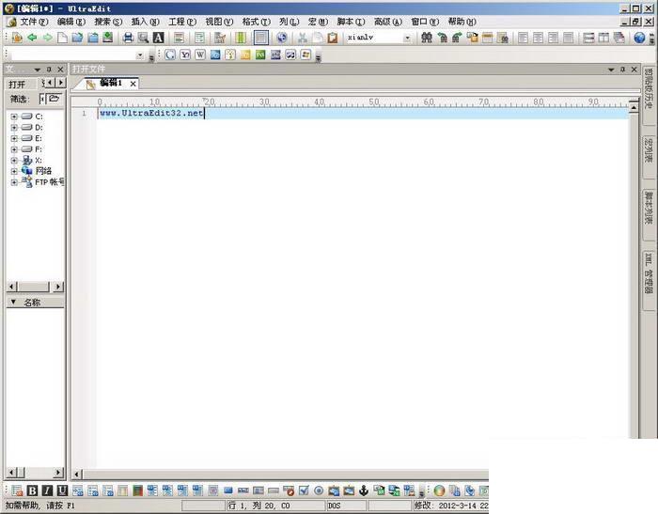Open the blue globe help icon
The image size is (658, 514).
[x=639, y=38]
